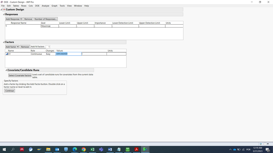Change the X1 Changes value Easy
The height and width of the screenshot is (153, 273).
48,54
